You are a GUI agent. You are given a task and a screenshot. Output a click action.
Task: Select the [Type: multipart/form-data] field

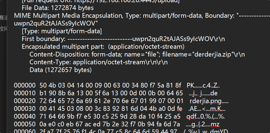(62, 31)
